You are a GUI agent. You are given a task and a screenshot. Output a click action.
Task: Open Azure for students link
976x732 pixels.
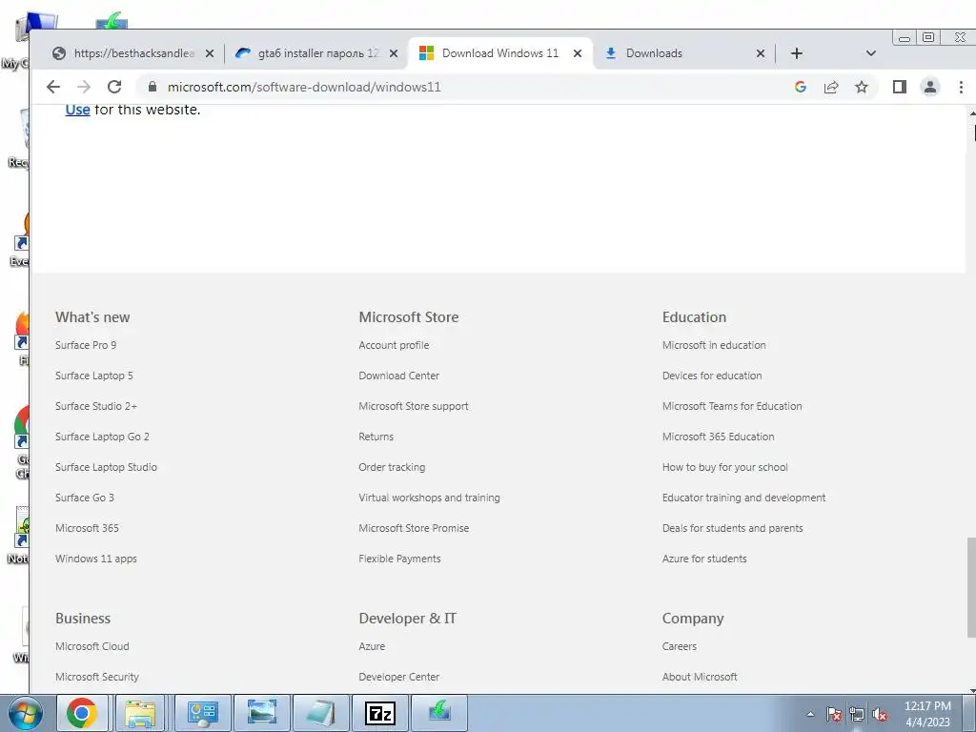[704, 559]
